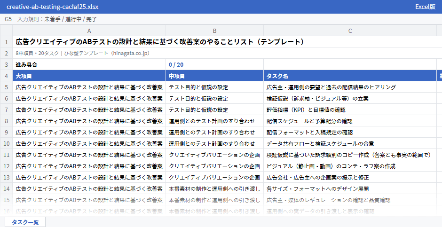The image size is (442, 227).
Task: Click the Excel版 label in header
Action: click(x=425, y=7)
